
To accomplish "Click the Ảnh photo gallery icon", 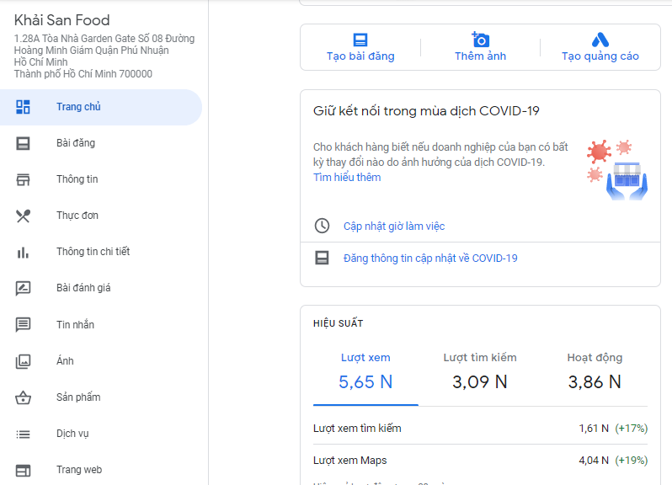I will tap(23, 361).
